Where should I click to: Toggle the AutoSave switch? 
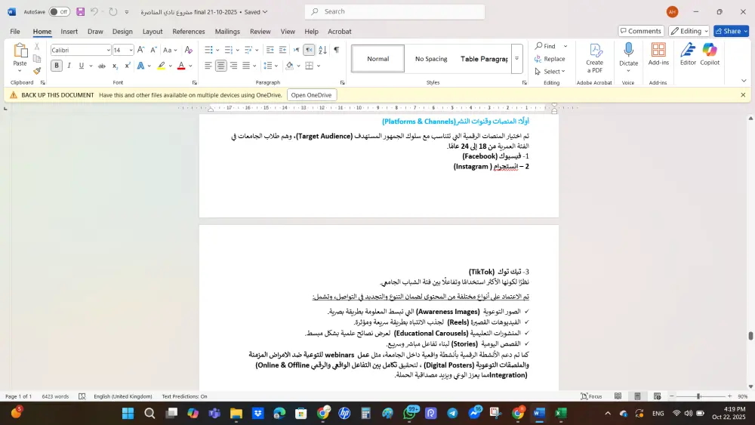[59, 11]
